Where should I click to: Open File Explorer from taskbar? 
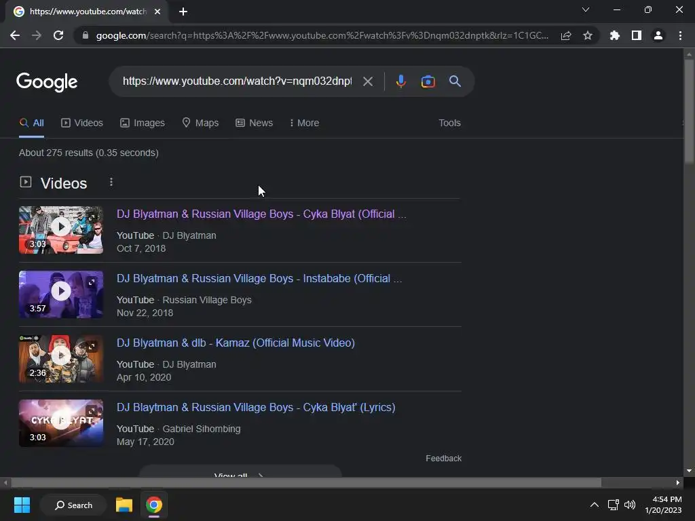pos(124,505)
